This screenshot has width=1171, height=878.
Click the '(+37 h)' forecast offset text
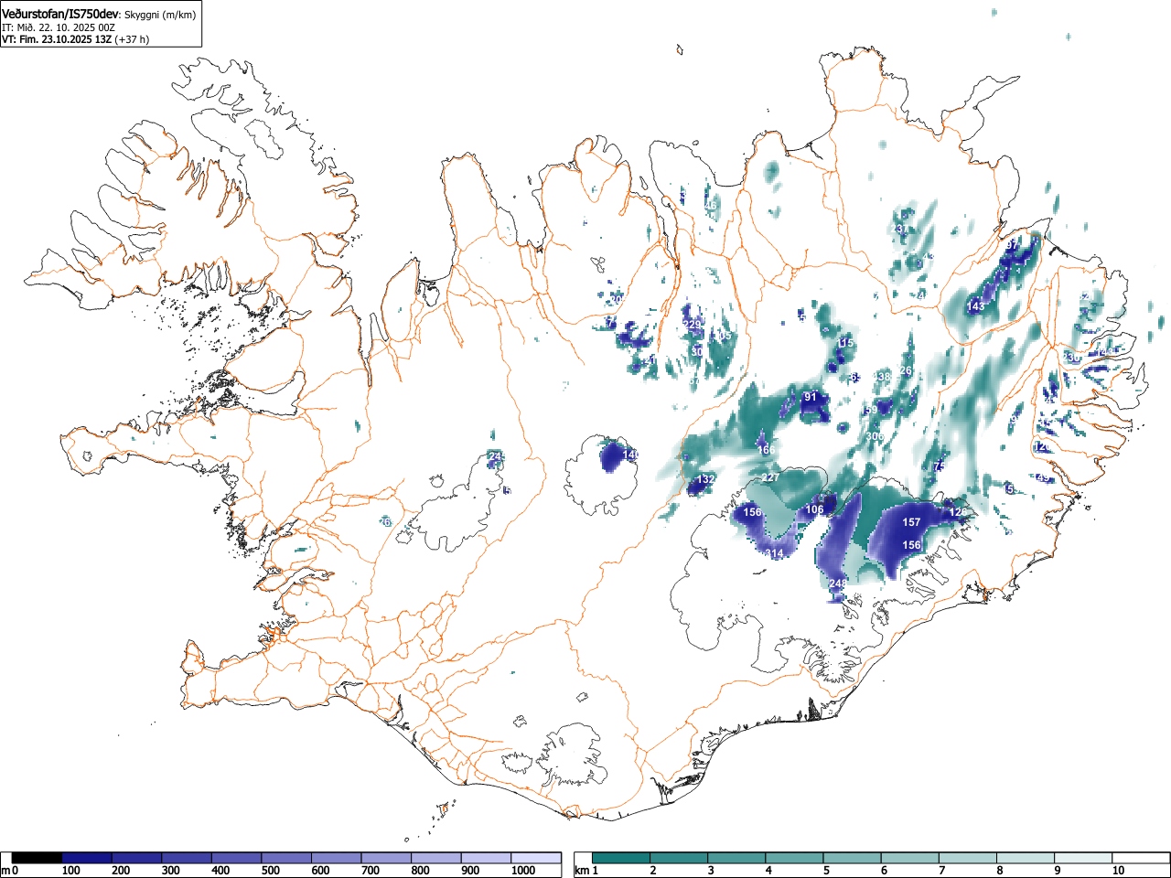pos(132,39)
